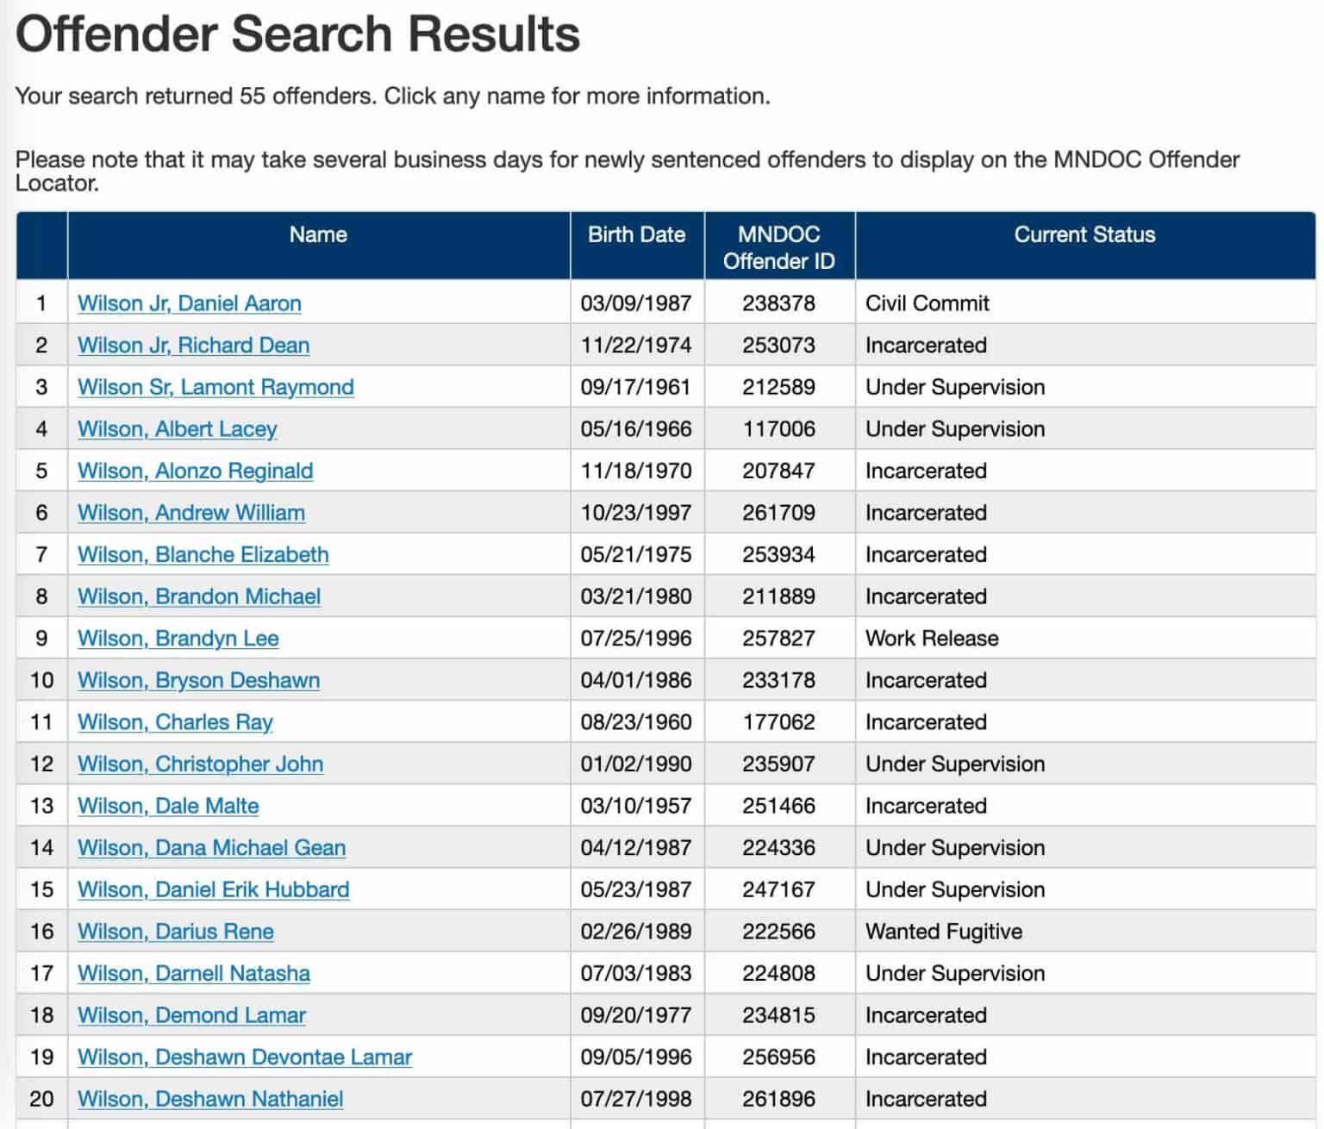Open the record for Wilson, Christopher John
The height and width of the screenshot is (1129, 1324).
click(x=200, y=764)
